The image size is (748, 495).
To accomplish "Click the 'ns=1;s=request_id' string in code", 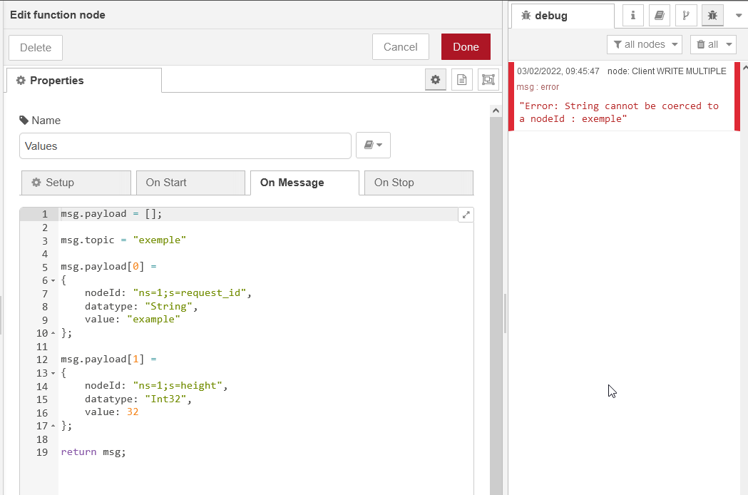I will tap(190, 292).
